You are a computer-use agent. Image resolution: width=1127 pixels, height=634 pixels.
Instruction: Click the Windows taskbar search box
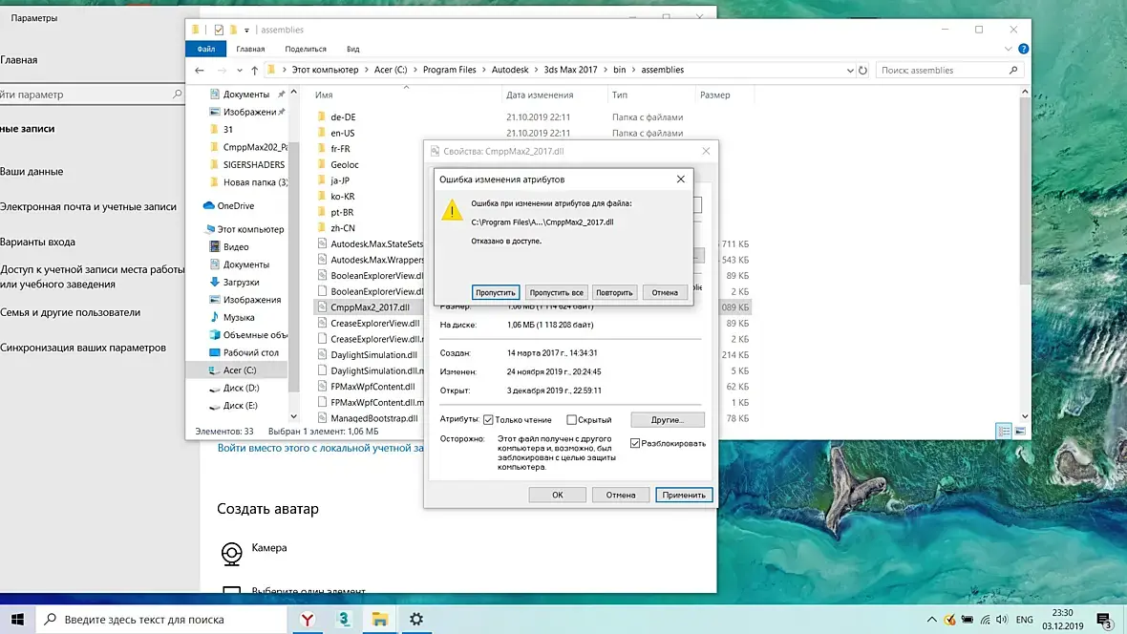[x=161, y=619]
